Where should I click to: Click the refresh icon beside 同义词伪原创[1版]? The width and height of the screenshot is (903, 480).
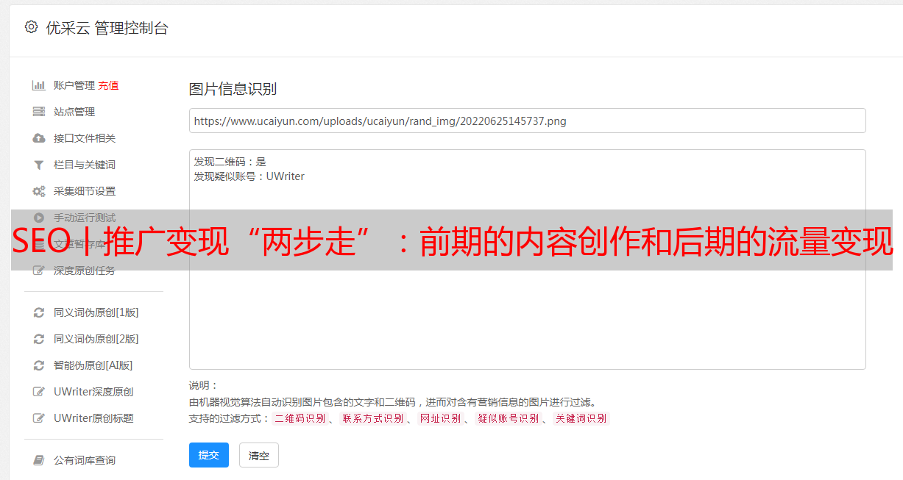[39, 312]
